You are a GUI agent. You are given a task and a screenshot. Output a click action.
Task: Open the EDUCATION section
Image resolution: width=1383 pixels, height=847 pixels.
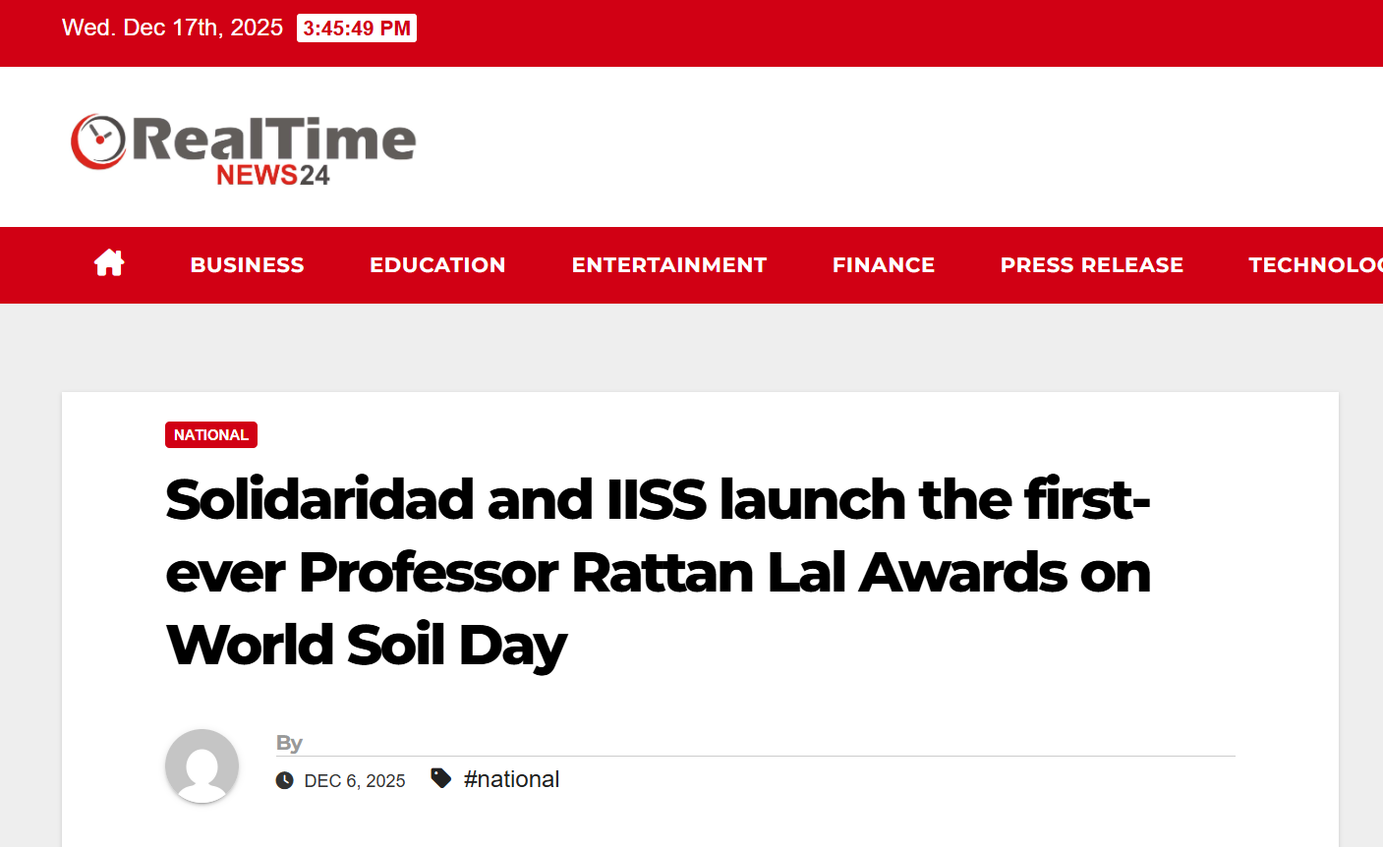437,264
